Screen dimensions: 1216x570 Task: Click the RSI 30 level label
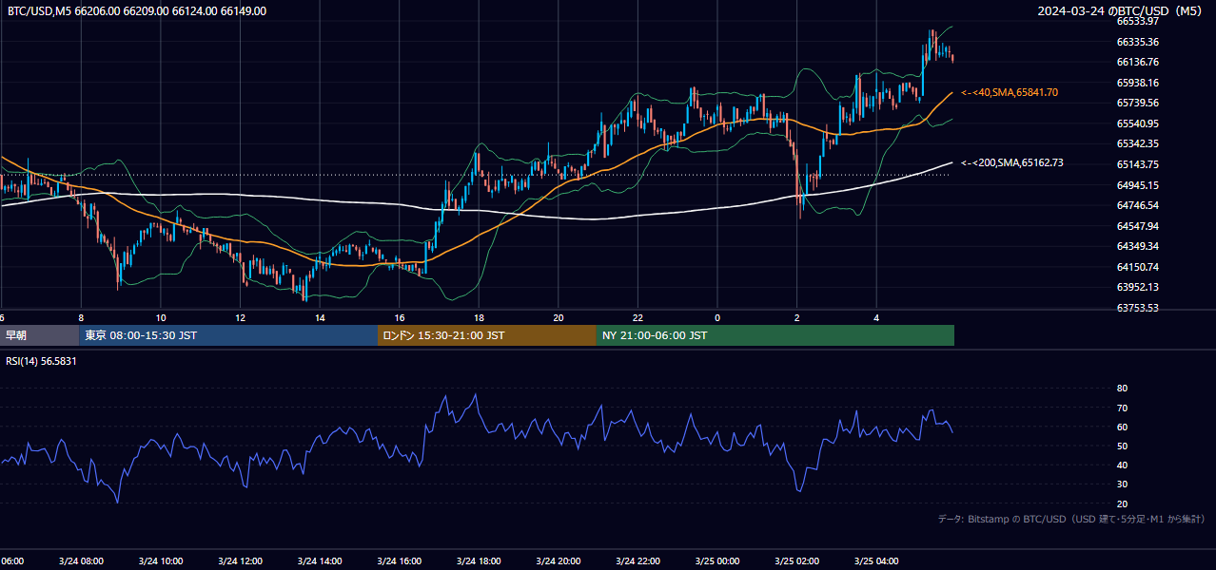[1122, 484]
